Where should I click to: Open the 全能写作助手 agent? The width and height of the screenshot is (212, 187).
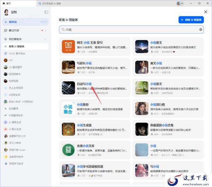coord(25,157)
